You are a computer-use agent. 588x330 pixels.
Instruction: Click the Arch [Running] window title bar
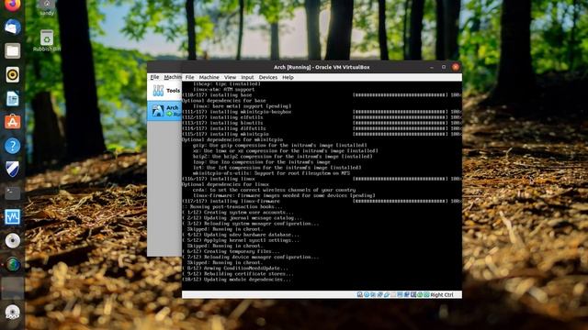[322, 67]
